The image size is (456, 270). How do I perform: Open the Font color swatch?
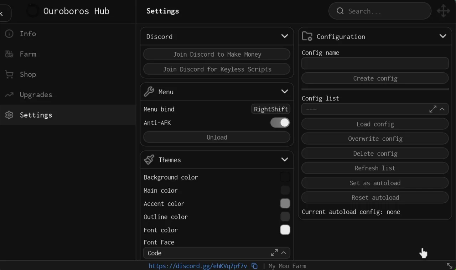[285, 230]
